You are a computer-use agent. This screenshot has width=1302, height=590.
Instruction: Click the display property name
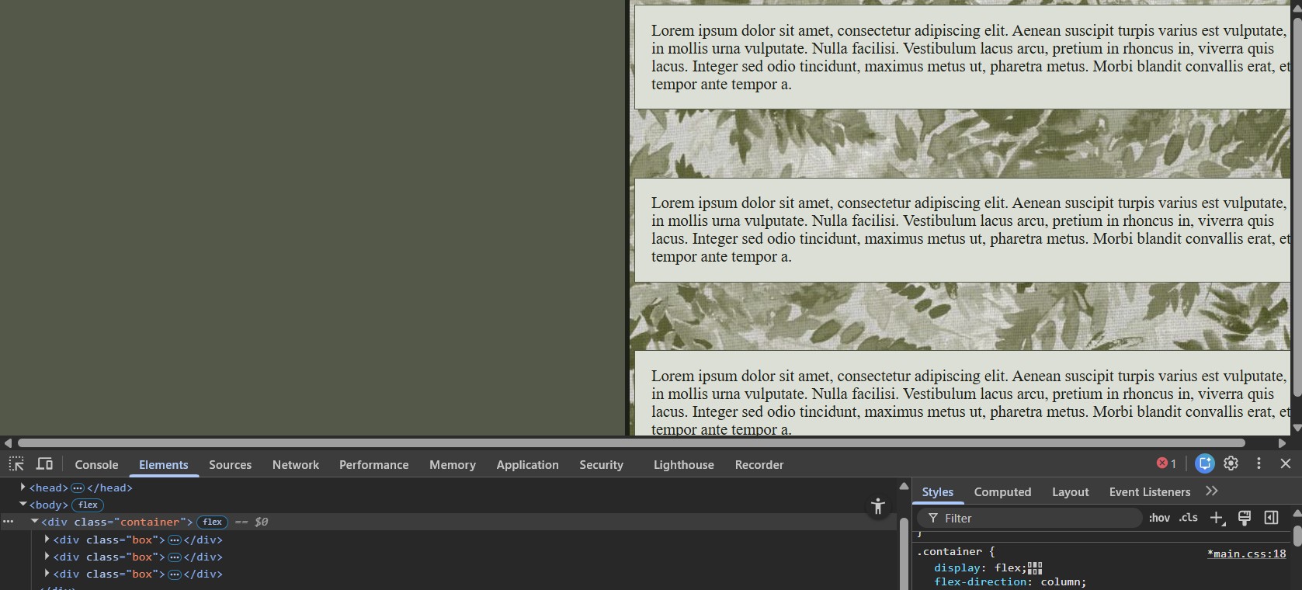coord(958,568)
